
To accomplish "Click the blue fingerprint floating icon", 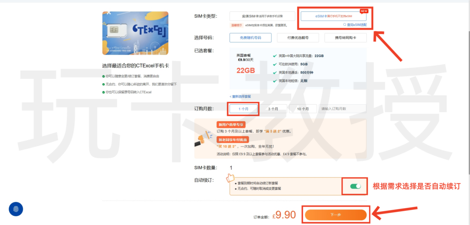I will coord(16,209).
